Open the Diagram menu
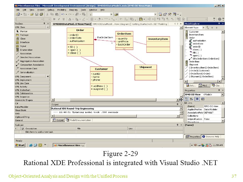The image size is (243, 182). tap(73, 10)
